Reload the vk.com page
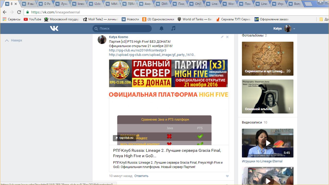This screenshot has height=185, width=329. tap(19, 12)
